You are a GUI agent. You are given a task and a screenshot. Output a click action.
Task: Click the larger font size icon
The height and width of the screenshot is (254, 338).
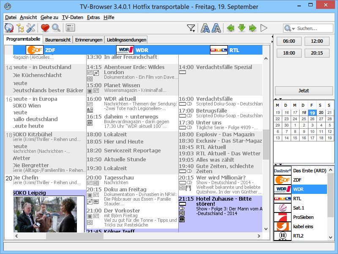[x=216, y=28]
